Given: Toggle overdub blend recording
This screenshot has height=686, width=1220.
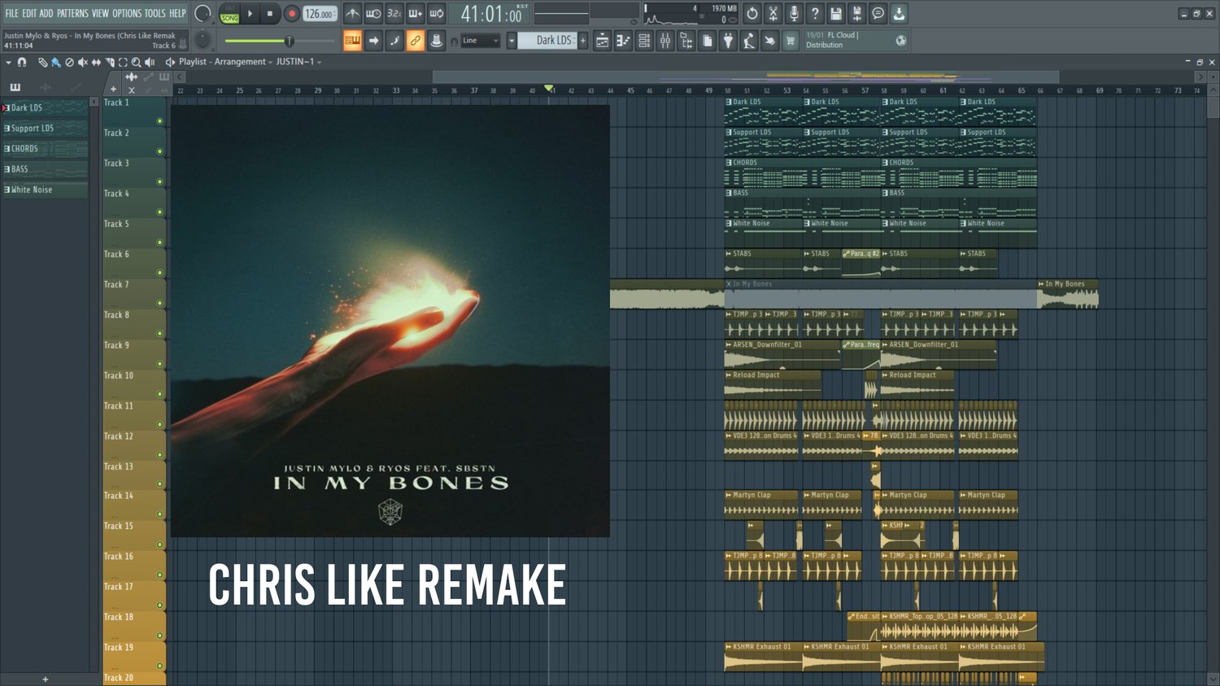Looking at the screenshot, I should (x=416, y=14).
